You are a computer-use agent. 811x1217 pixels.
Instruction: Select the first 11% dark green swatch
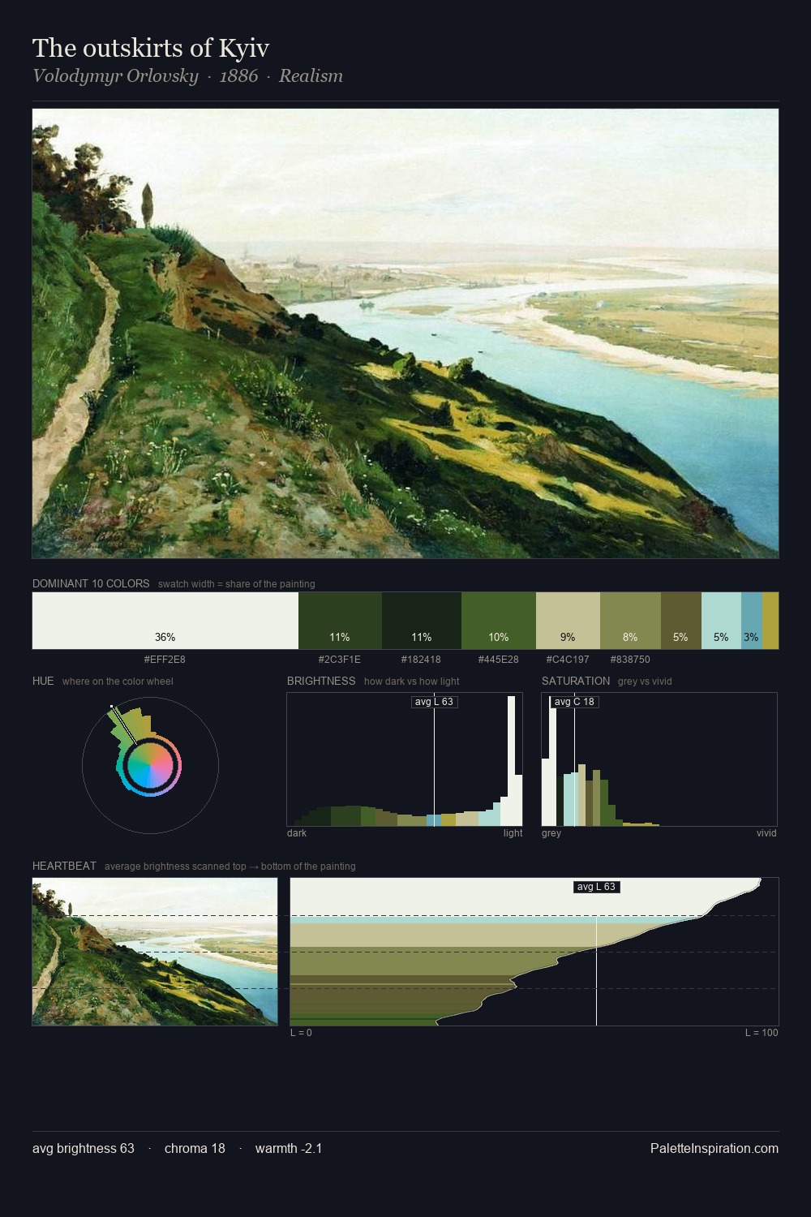pyautogui.click(x=340, y=621)
